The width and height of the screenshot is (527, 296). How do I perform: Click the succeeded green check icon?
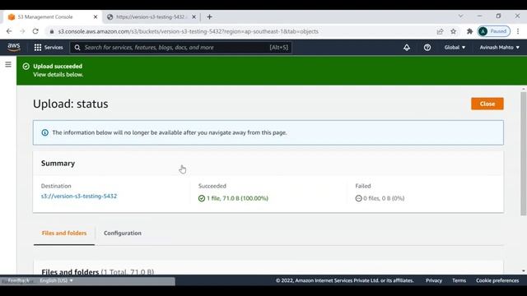tap(202, 198)
